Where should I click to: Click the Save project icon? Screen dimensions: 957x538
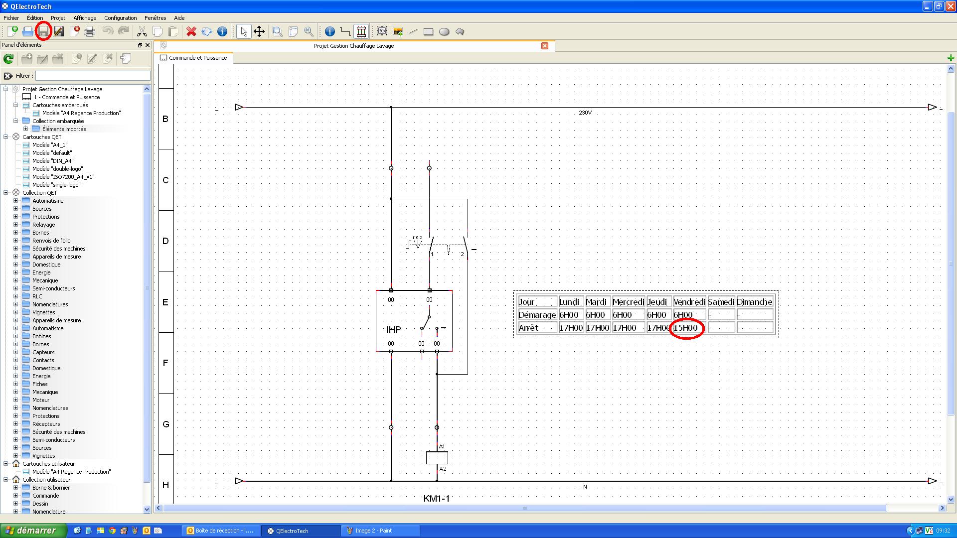tap(43, 31)
